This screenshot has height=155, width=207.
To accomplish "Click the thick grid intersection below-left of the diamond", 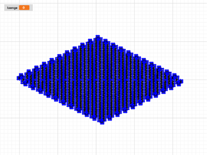I will tap(58, 118).
